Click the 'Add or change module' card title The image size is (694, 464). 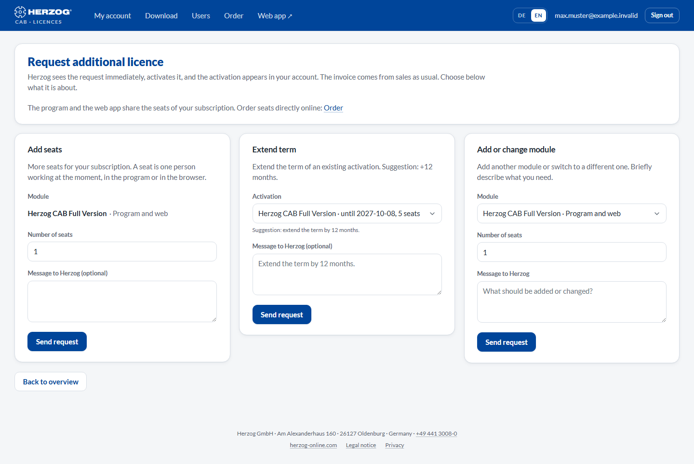(516, 150)
